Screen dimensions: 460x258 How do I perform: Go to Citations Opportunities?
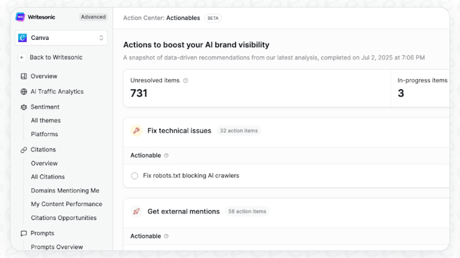pyautogui.click(x=64, y=218)
